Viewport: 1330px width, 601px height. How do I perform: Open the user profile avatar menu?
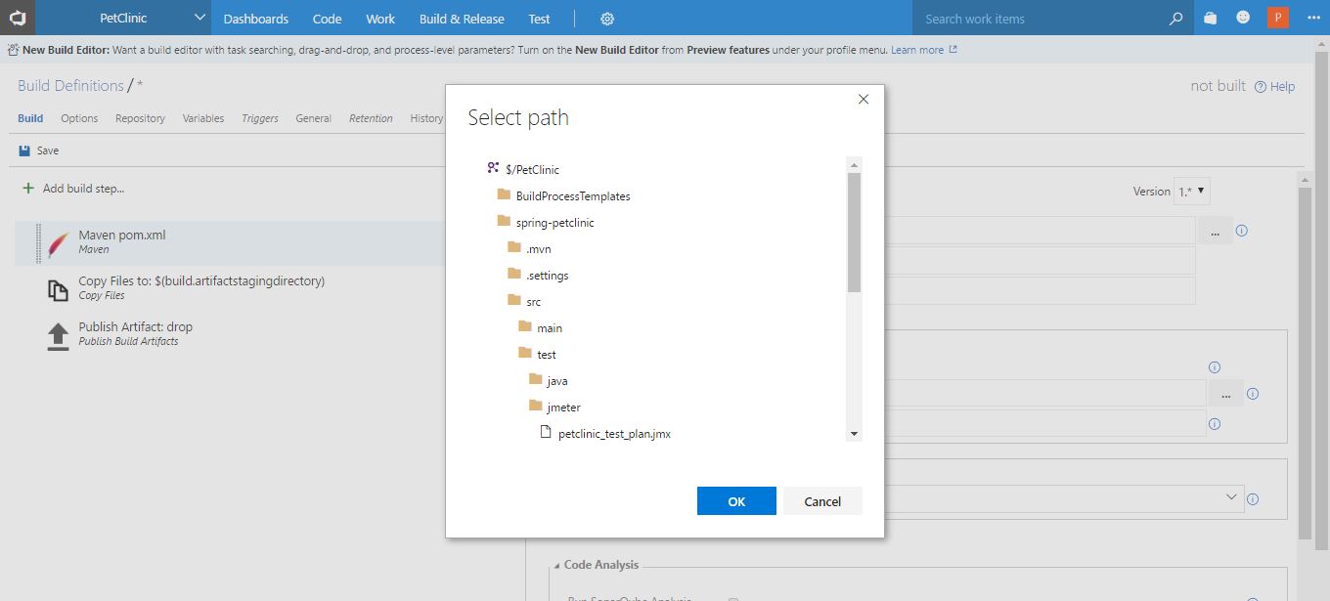(1277, 18)
